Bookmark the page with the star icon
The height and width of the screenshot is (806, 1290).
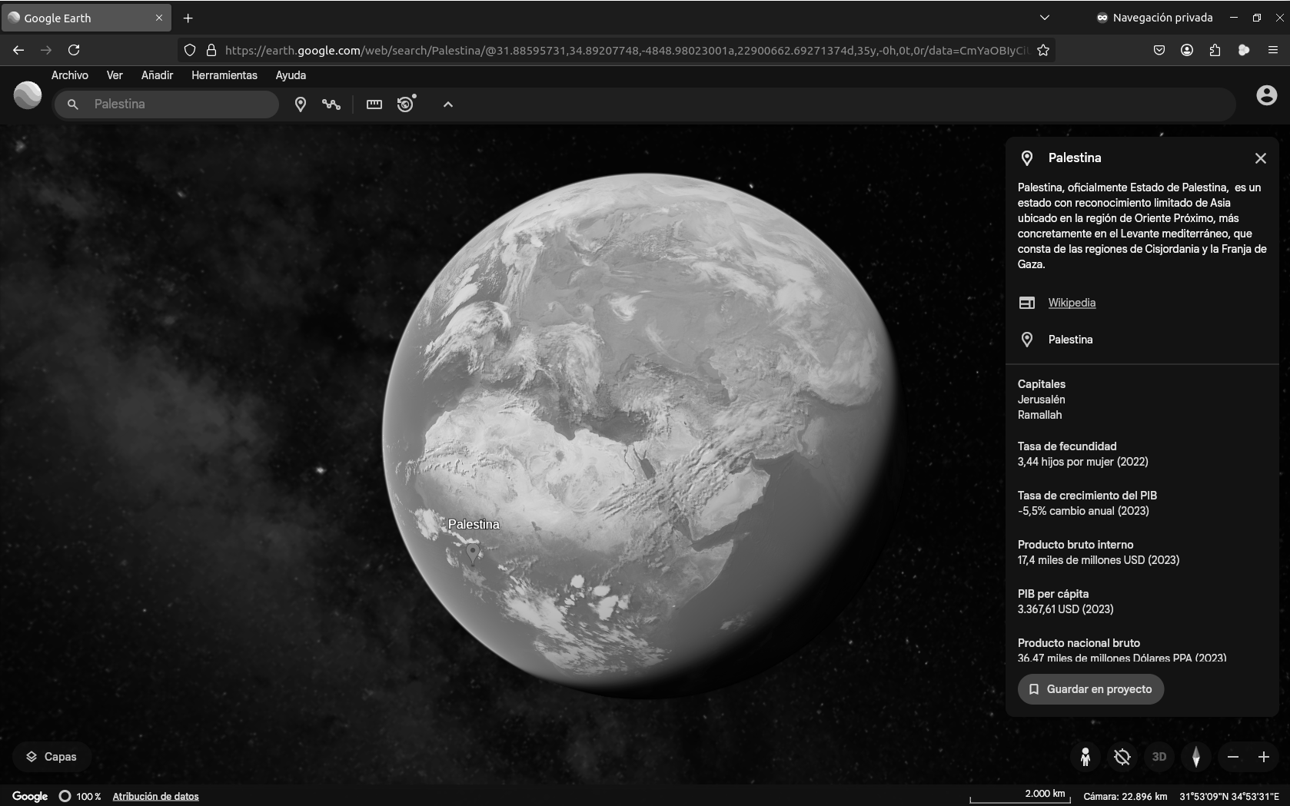[x=1043, y=50]
